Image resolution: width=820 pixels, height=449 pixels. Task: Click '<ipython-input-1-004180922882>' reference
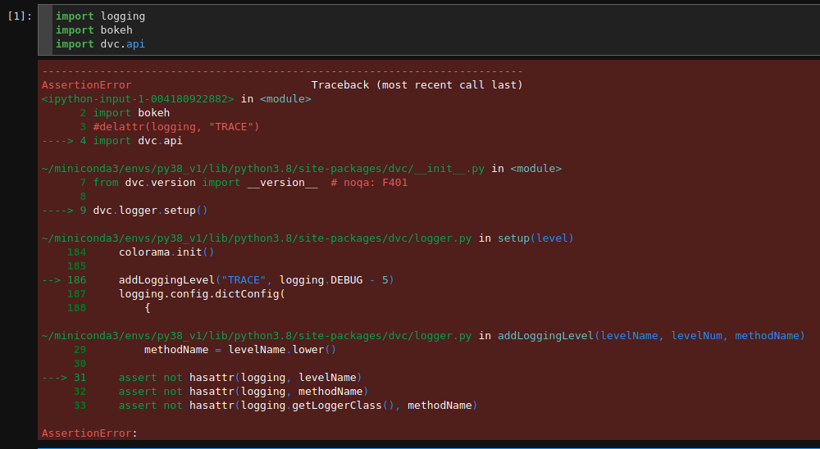tap(138, 99)
